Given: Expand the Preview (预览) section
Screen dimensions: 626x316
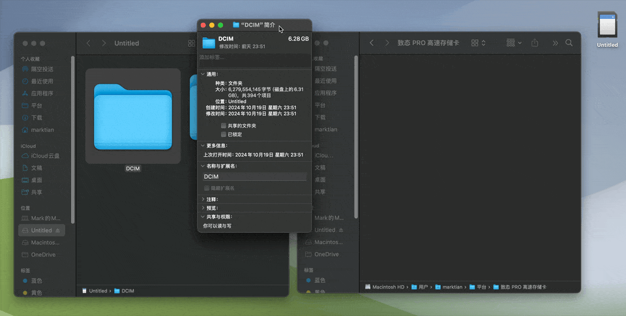Looking at the screenshot, I should (203, 208).
